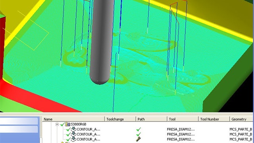This screenshot has height=143, width=254.
Task: Collapse the S3880R6B program group
Action: pyautogui.click(x=57, y=124)
